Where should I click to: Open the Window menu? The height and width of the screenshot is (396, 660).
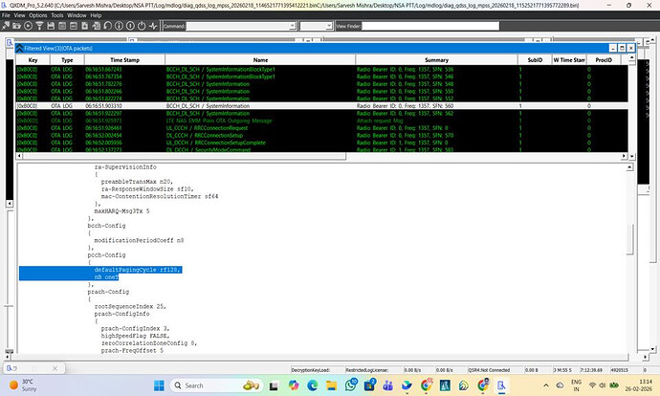[x=77, y=15]
